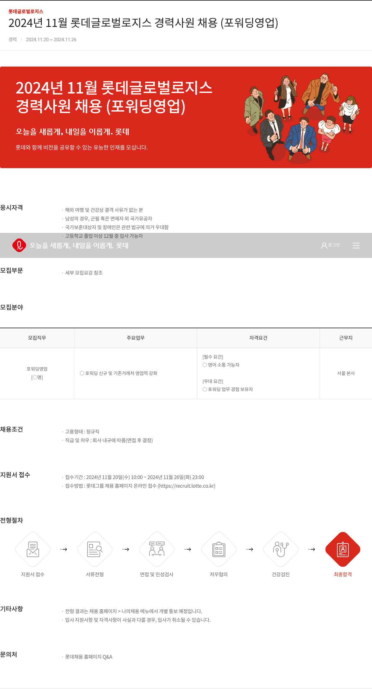The image size is (372, 689).
Task: Click the text 롯데채용 홈페이지 Q&A
Action: [89, 657]
